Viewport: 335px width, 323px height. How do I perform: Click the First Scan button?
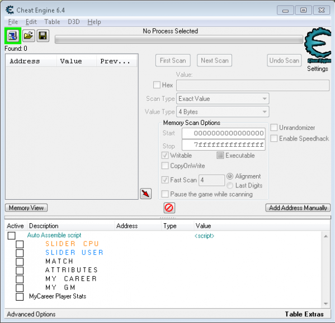[x=173, y=60]
